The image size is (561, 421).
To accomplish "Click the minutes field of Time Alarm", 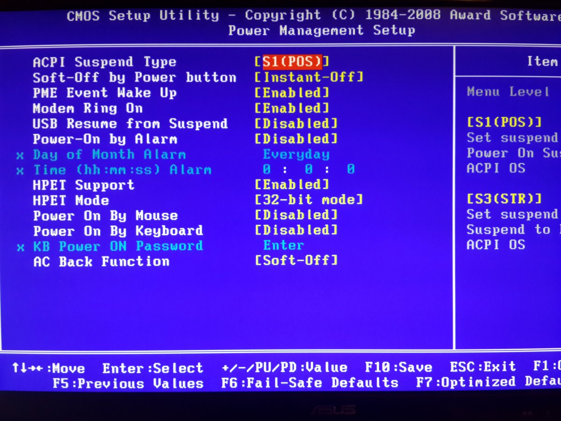I will [x=309, y=169].
